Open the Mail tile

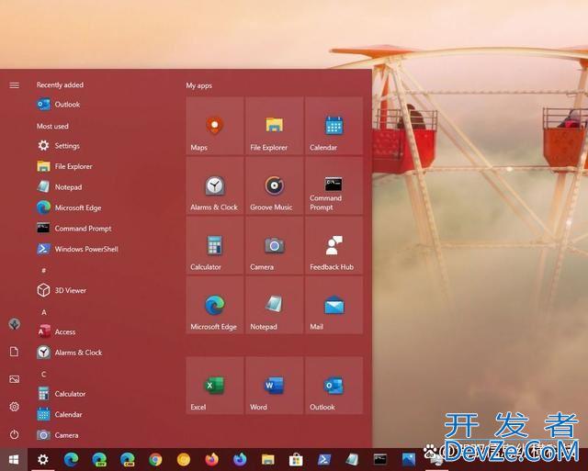tap(334, 305)
